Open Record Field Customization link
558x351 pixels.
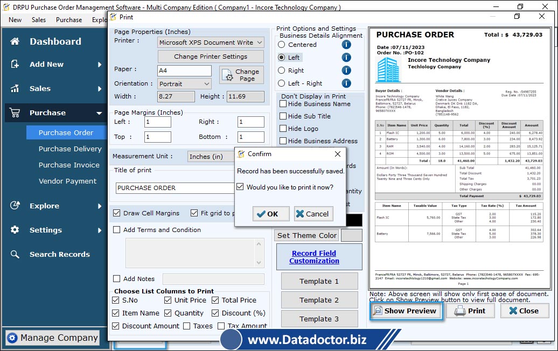pos(314,257)
